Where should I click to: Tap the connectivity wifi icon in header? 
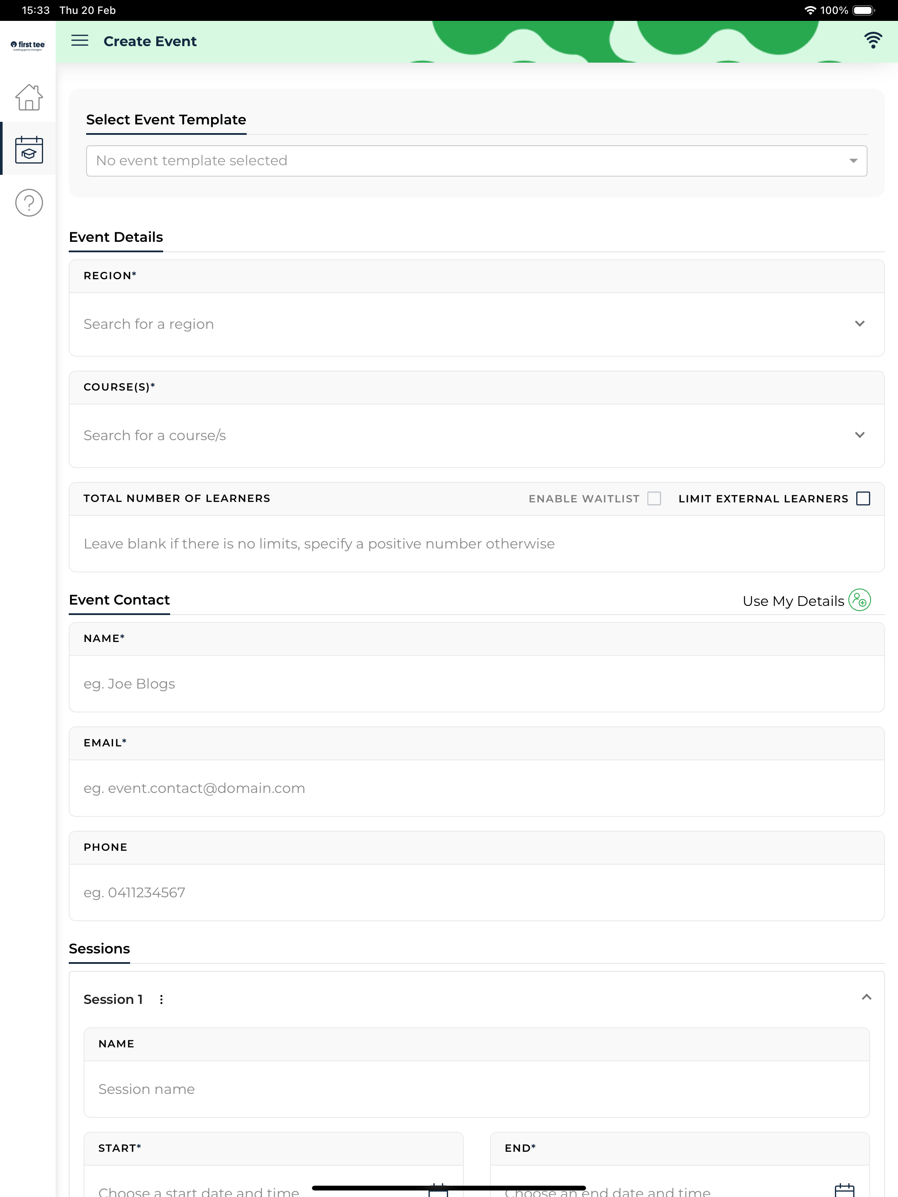[873, 40]
